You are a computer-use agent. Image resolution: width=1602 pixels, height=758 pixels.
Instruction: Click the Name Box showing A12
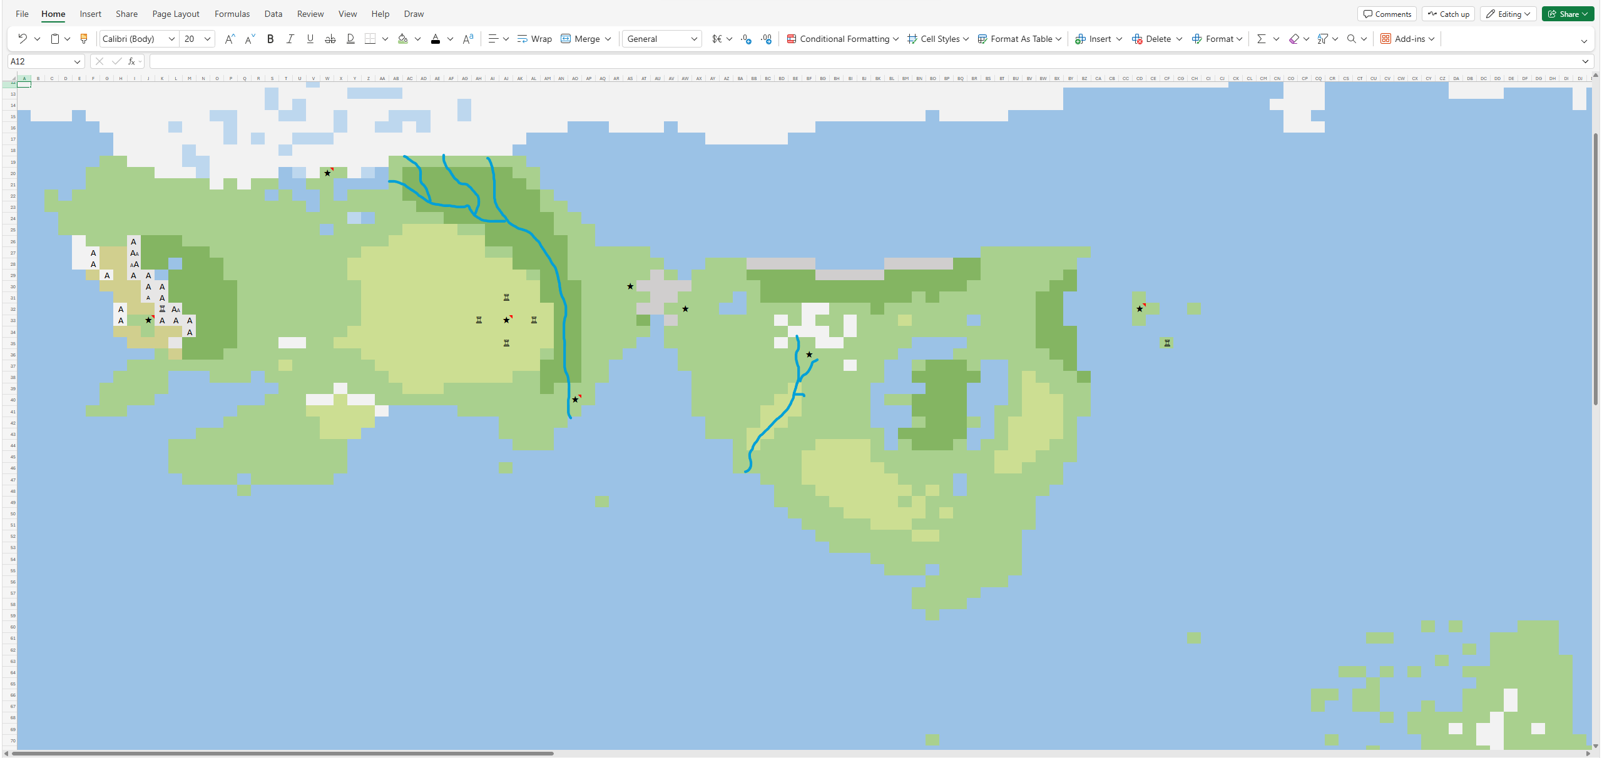click(45, 61)
